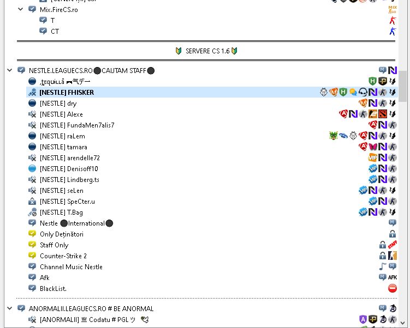Select user [ANORMALII] Codatu # PGL

(94, 319)
